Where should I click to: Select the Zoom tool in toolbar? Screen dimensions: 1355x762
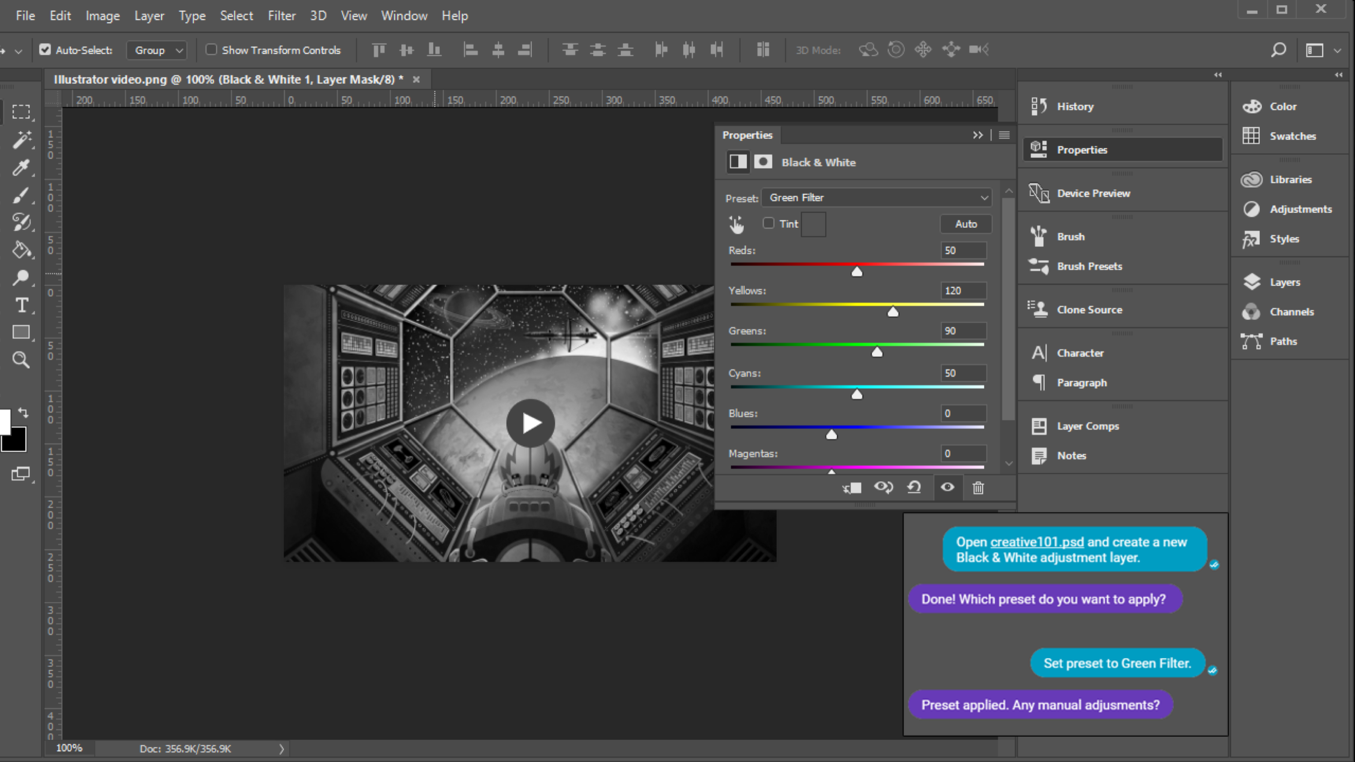point(21,360)
